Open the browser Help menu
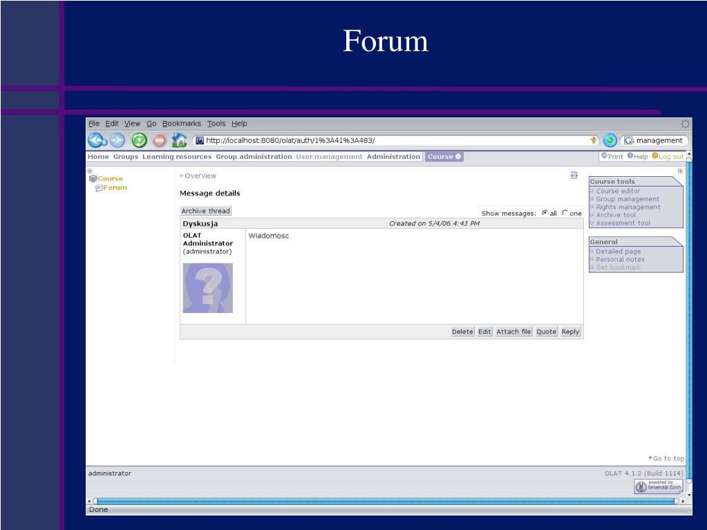Screen dimensions: 707x530 click(x=239, y=124)
